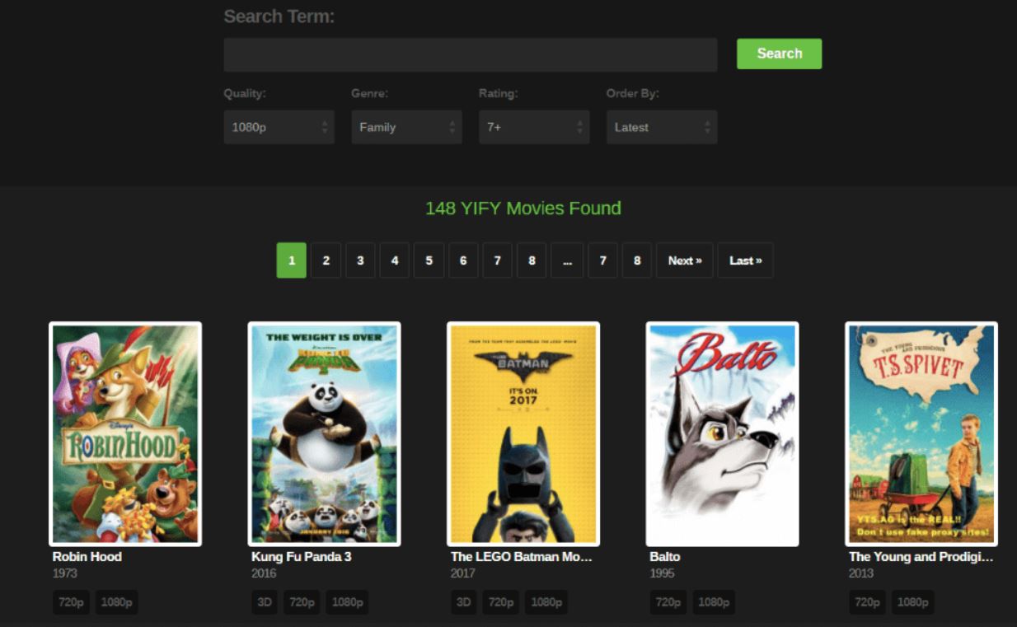
Task: Select 1080p for The LEGO Batman Movie
Action: pos(546,602)
